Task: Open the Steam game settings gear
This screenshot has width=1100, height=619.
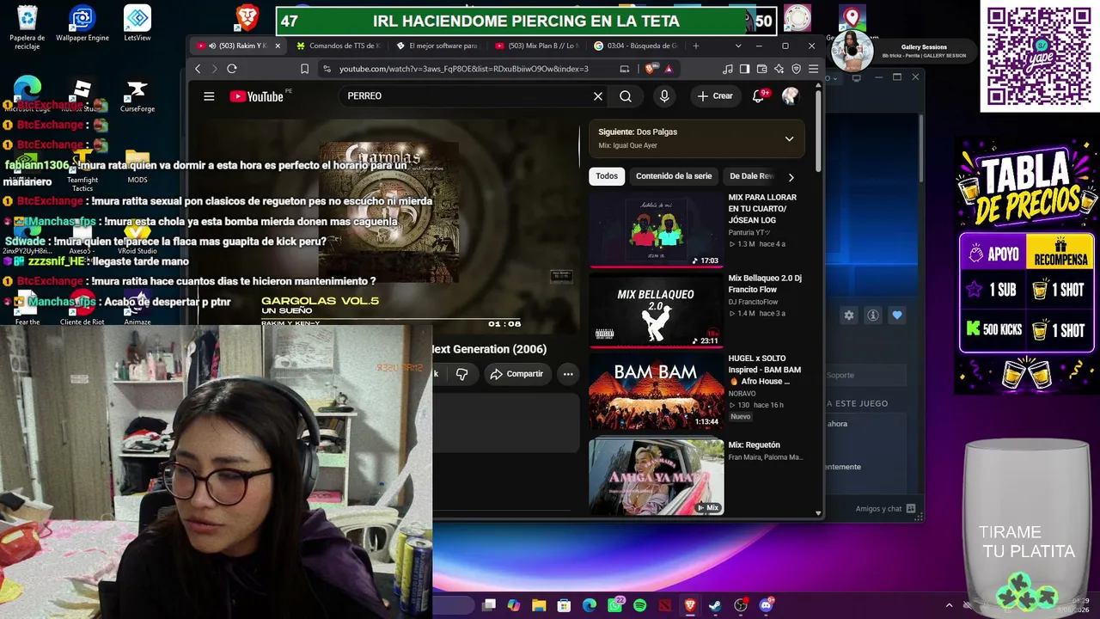Action: (849, 316)
